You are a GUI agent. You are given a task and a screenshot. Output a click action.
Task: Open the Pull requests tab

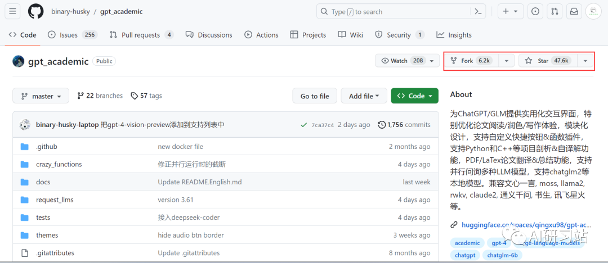tap(141, 35)
